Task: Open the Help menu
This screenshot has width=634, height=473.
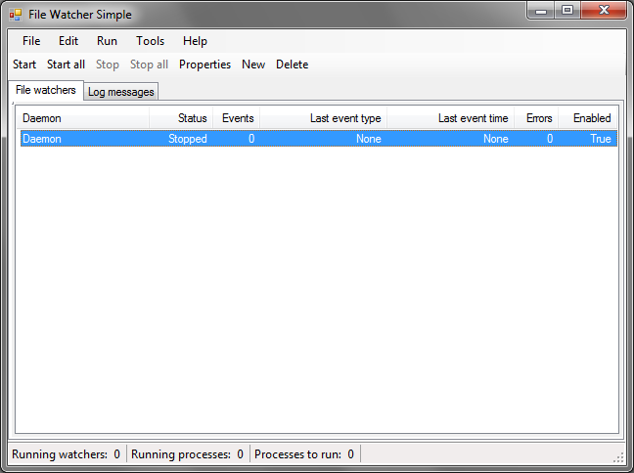Action: [195, 41]
